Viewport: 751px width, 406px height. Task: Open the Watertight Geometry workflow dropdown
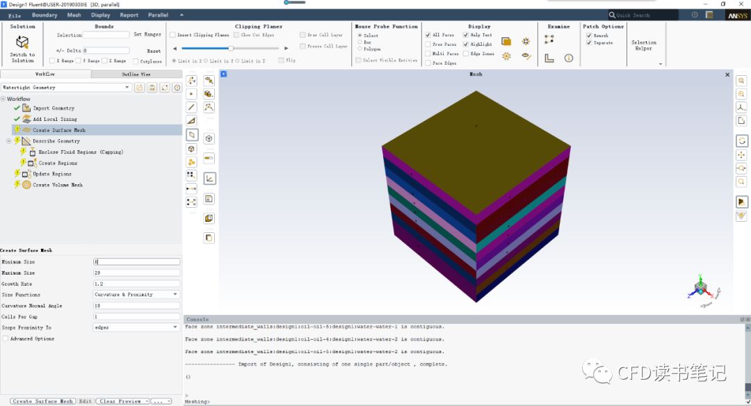tap(127, 88)
